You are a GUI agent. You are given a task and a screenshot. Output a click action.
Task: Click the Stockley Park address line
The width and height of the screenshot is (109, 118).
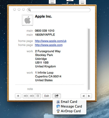coord(44,55)
